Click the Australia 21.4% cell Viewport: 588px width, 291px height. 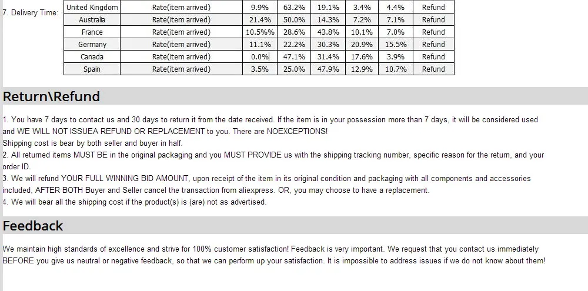click(x=260, y=19)
